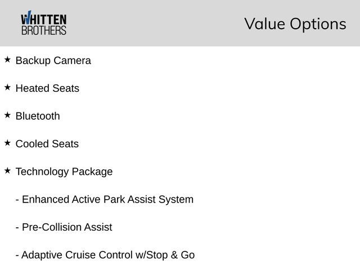This screenshot has height=270, width=360.
Task: Click Adaptive Cruise Control w/Stop & Go
Action: tap(105, 255)
